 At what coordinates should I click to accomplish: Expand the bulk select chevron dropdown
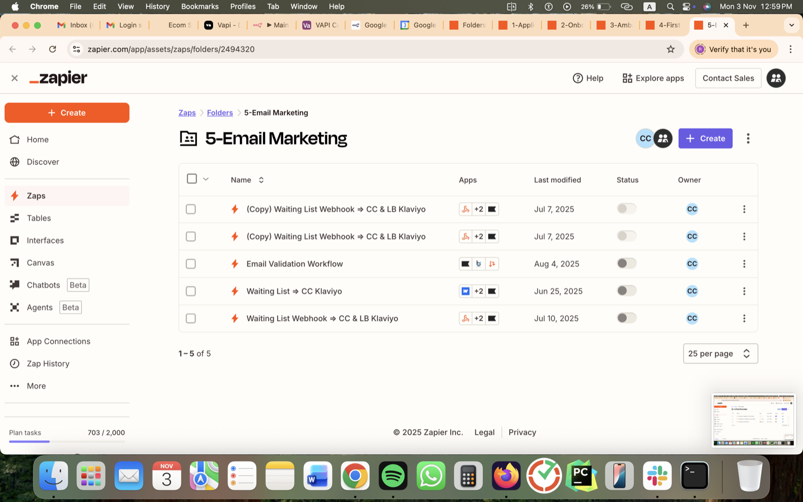[206, 179]
